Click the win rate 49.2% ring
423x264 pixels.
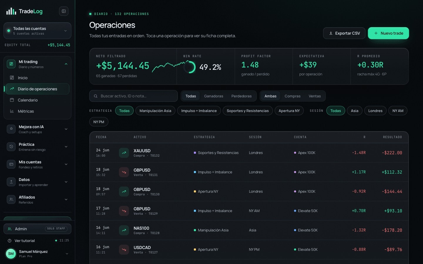click(189, 67)
